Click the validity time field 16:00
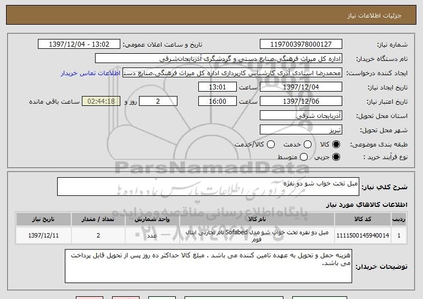The width and height of the screenshot is (423, 299). [218, 101]
